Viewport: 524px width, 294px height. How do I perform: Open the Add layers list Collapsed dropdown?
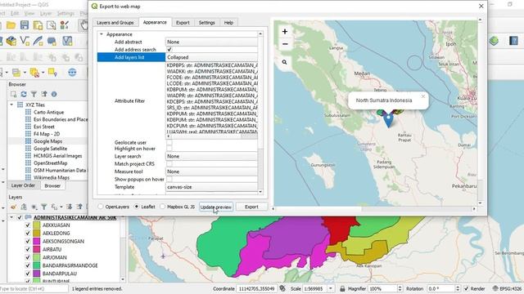click(211, 57)
